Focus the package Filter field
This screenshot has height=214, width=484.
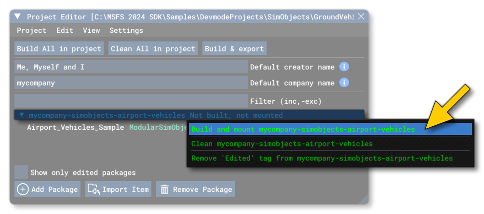pos(131,101)
